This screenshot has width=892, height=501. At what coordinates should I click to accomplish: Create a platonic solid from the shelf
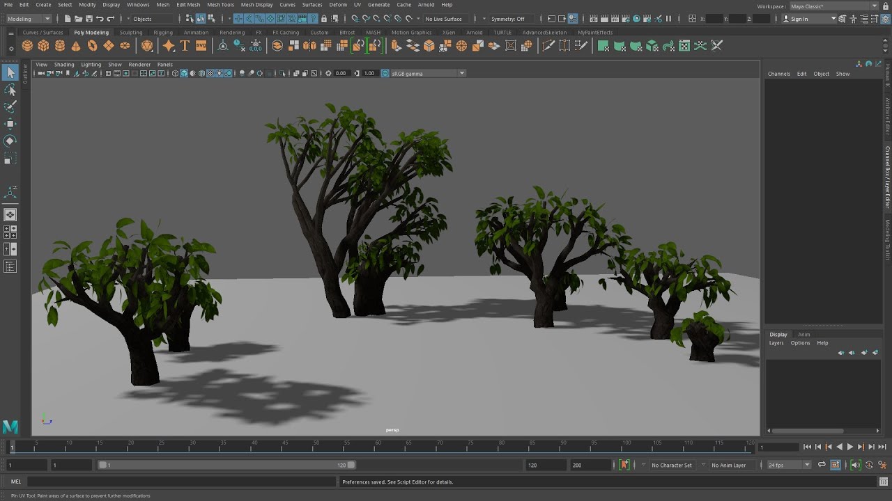point(147,46)
